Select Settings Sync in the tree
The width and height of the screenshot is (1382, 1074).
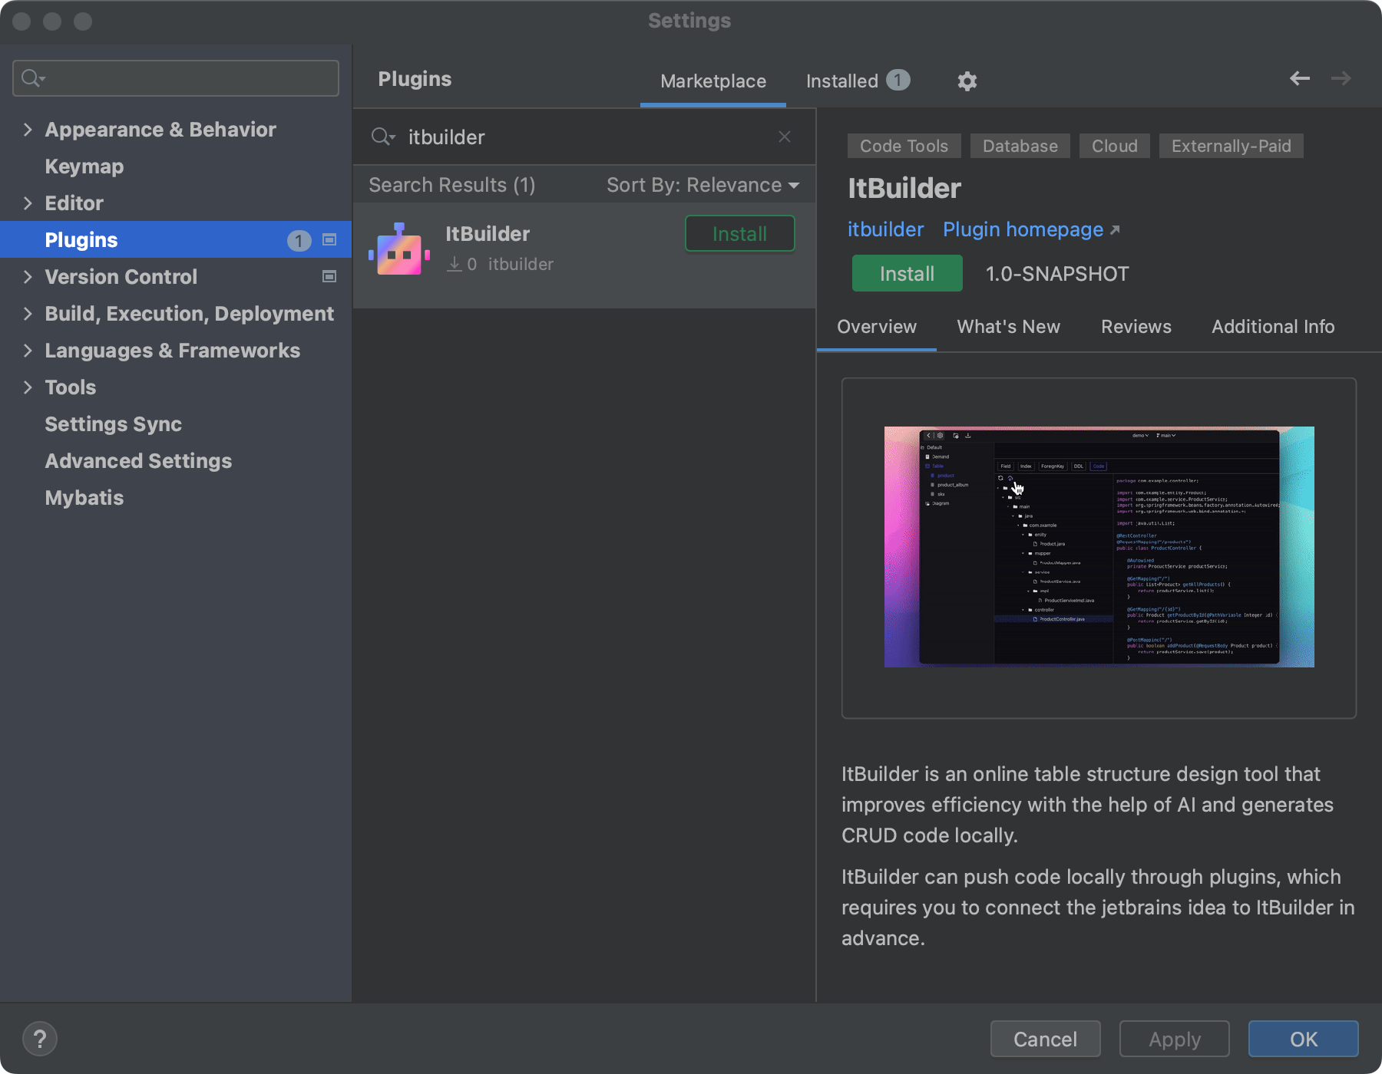point(113,424)
